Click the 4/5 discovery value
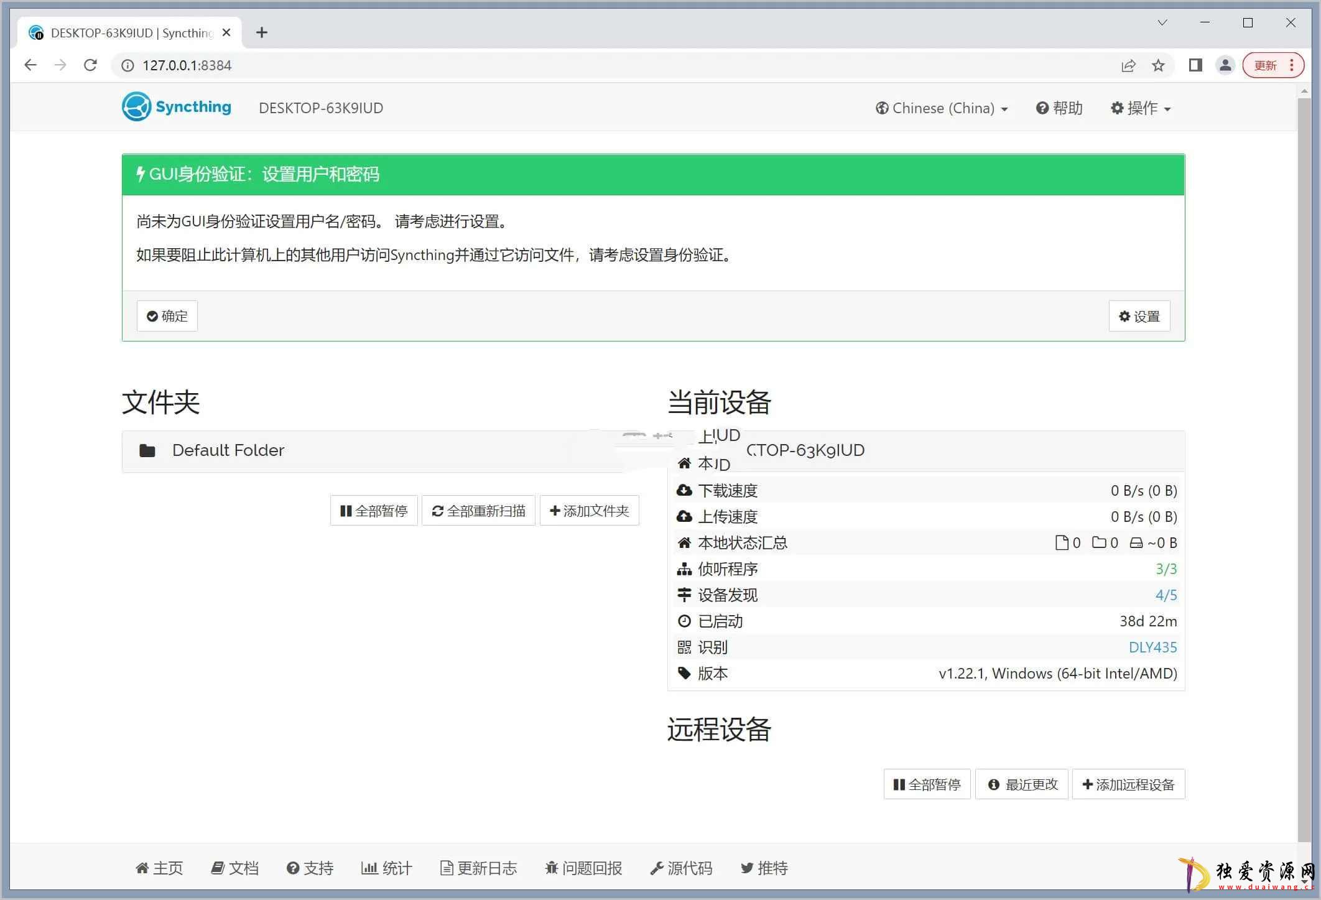This screenshot has width=1321, height=900. click(1166, 595)
